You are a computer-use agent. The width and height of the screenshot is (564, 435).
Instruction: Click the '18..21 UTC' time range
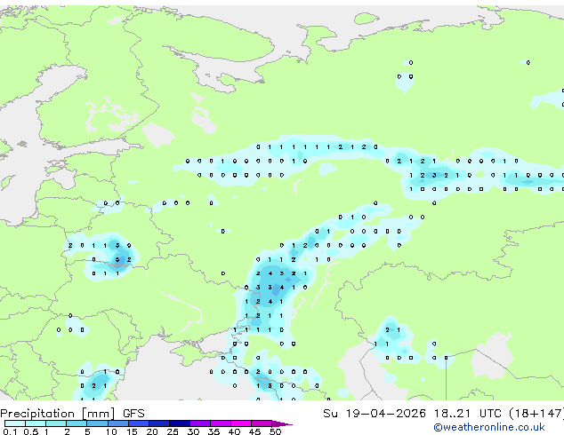tap(467, 414)
